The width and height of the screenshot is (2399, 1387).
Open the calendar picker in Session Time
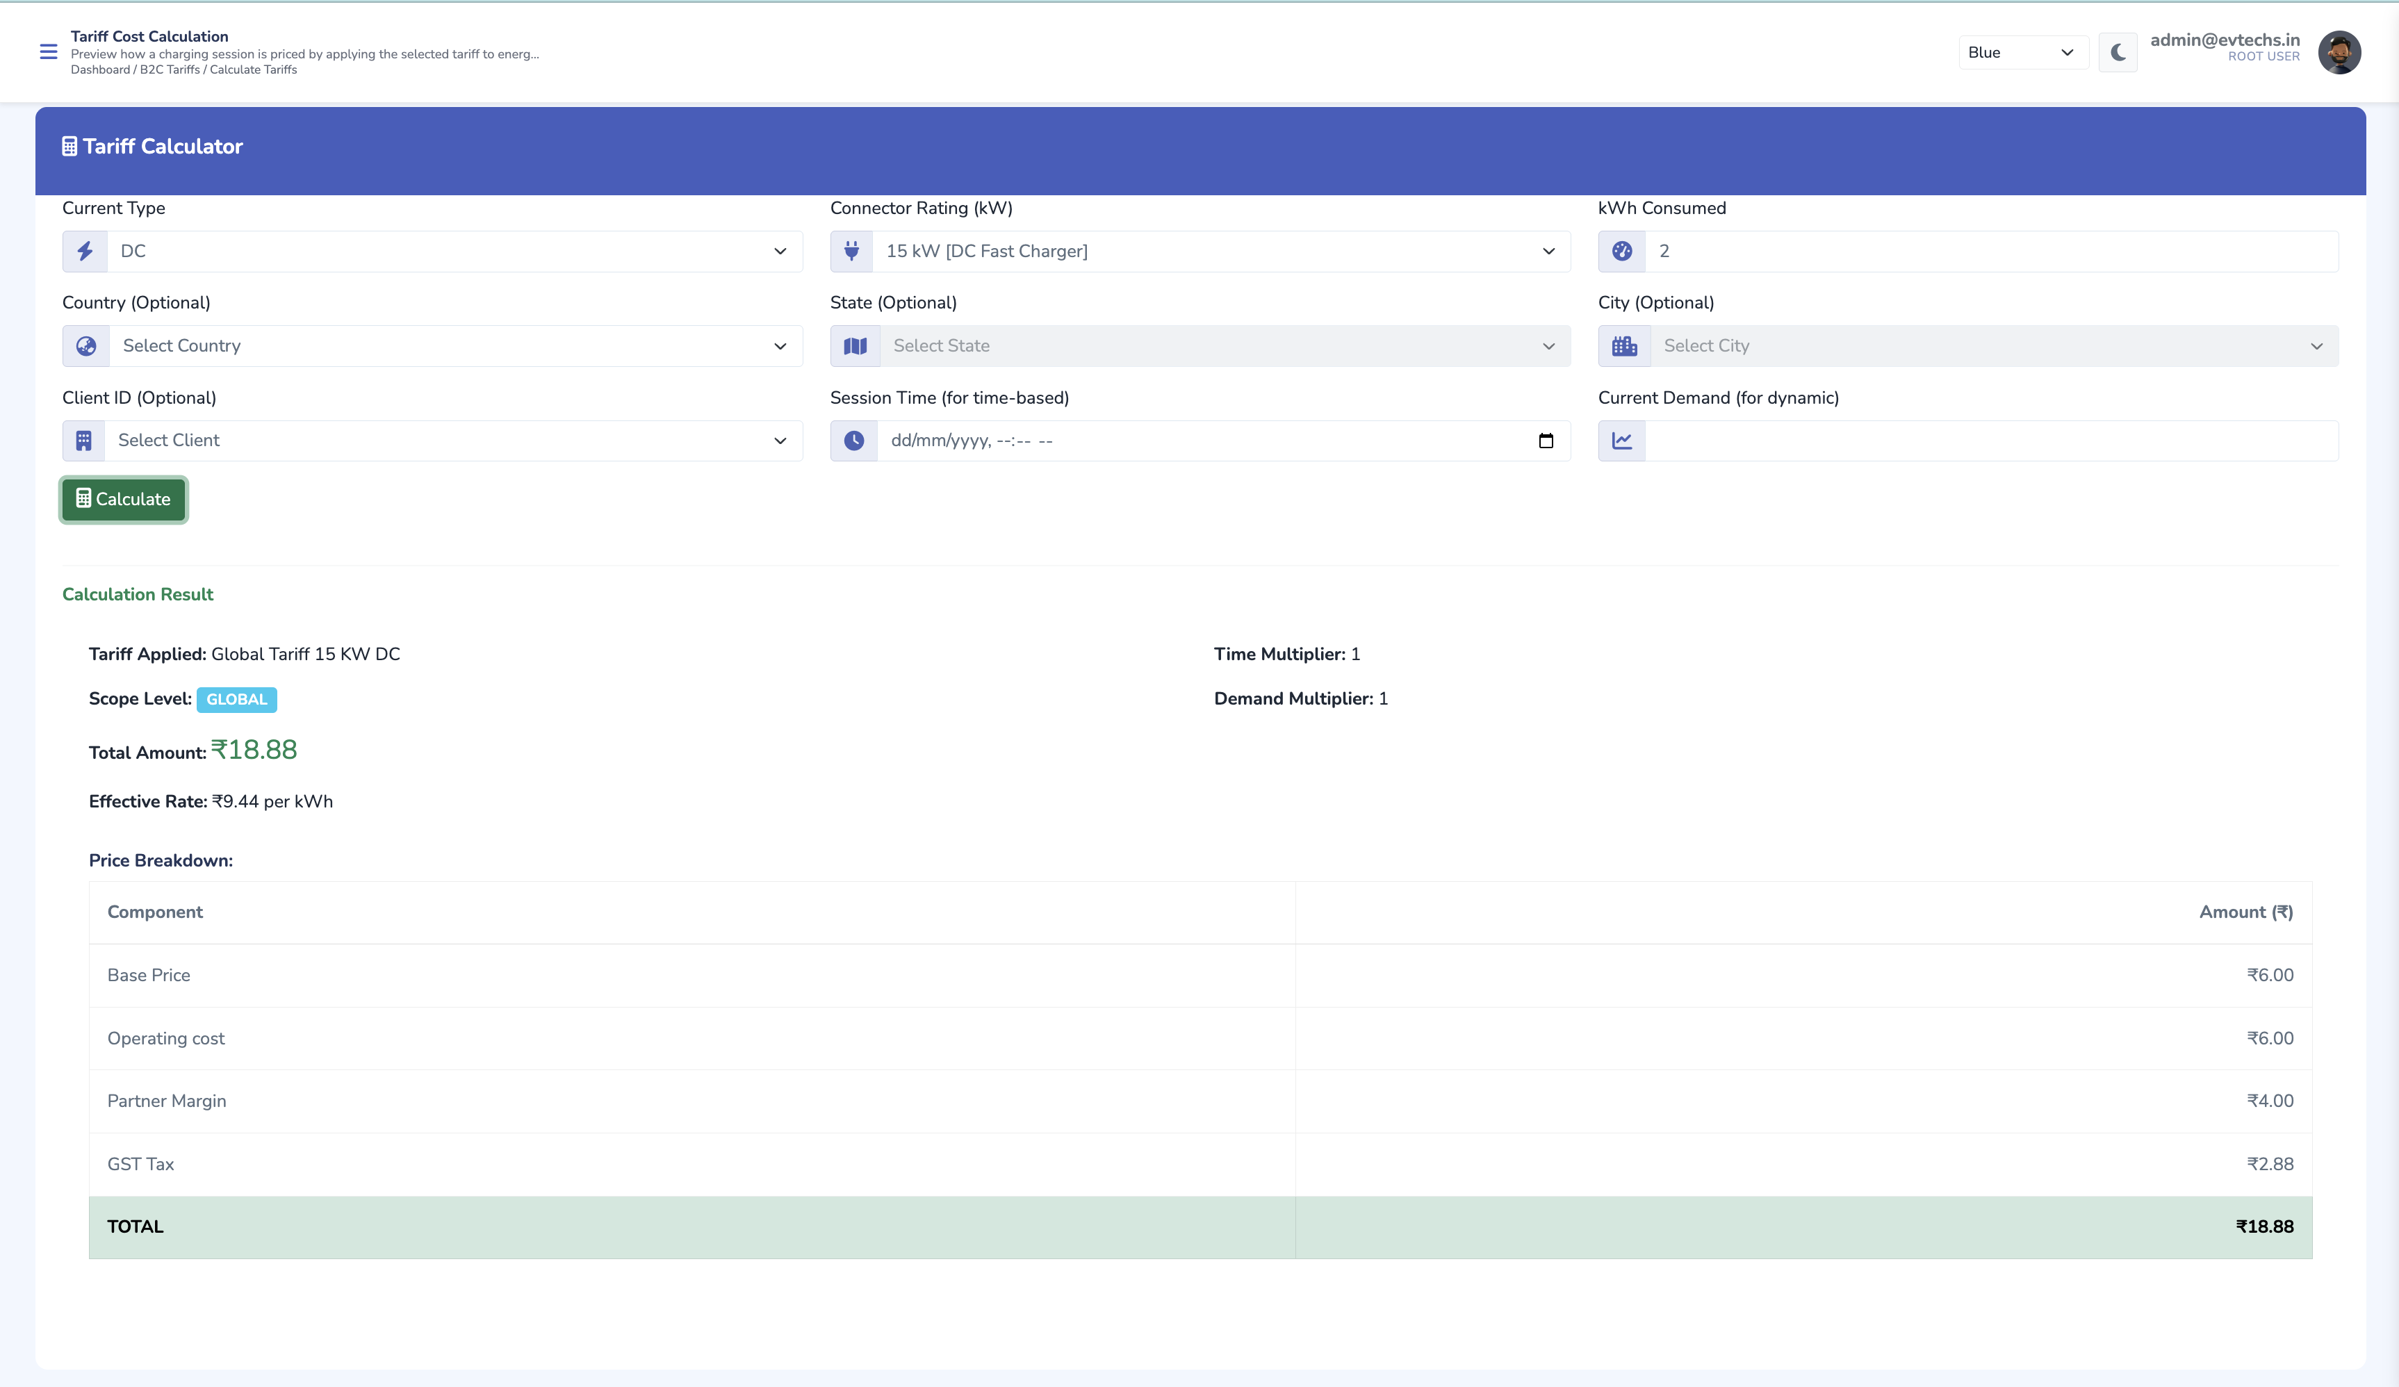[x=1545, y=441]
